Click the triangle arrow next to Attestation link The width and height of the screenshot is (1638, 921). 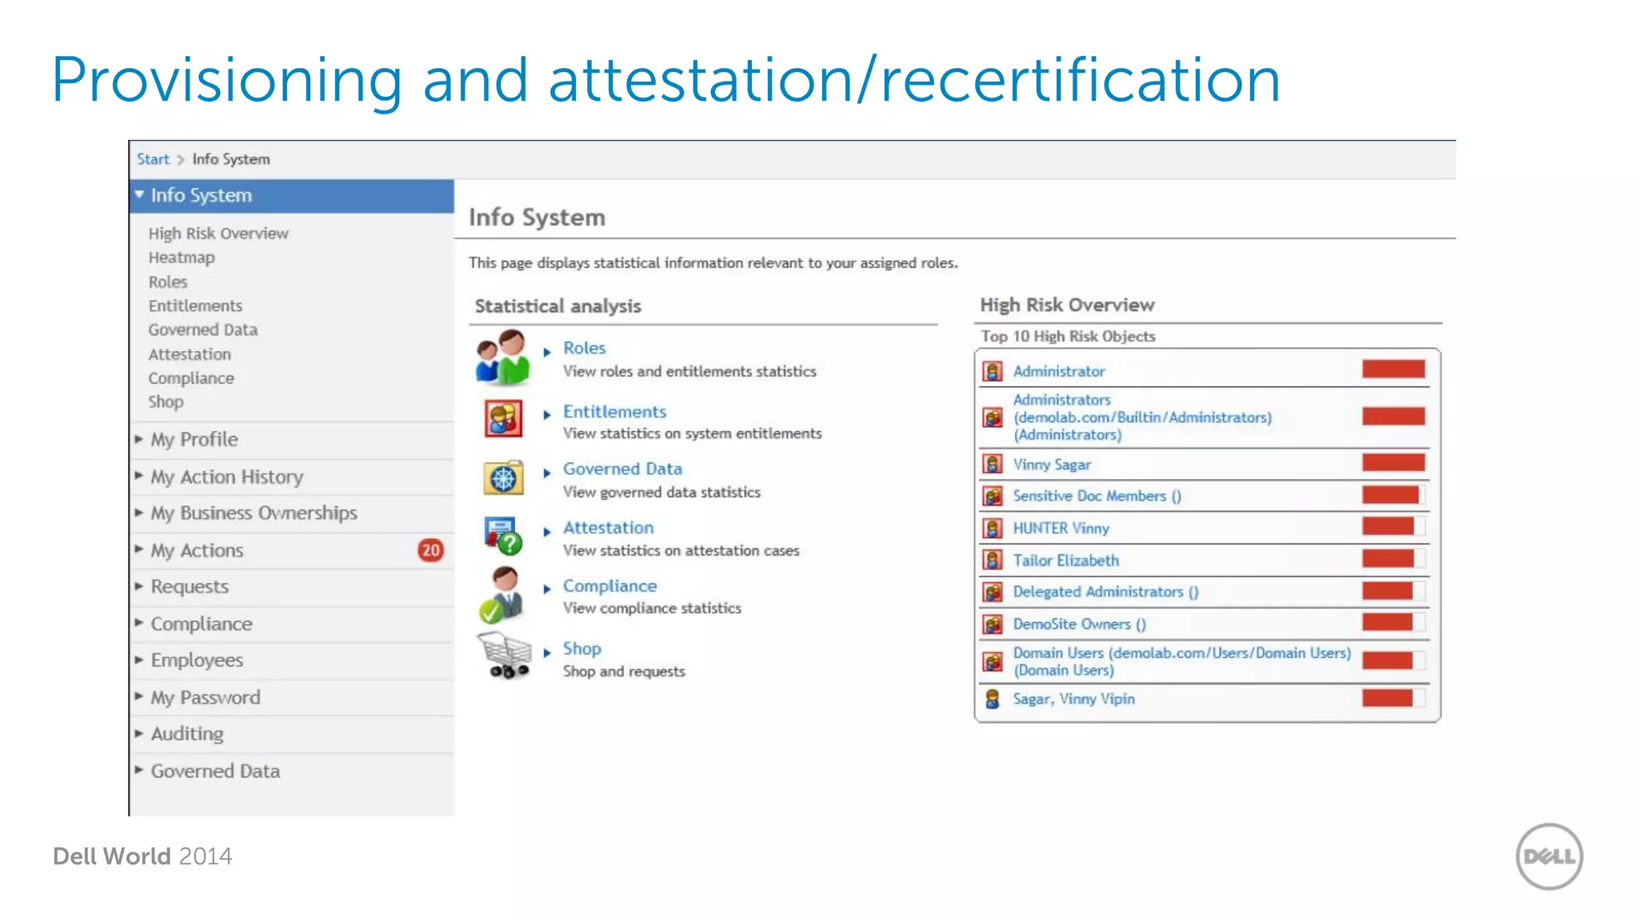click(x=547, y=532)
